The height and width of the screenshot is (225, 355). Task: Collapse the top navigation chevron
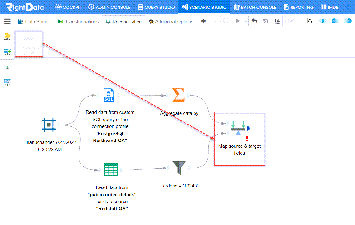[348, 7]
